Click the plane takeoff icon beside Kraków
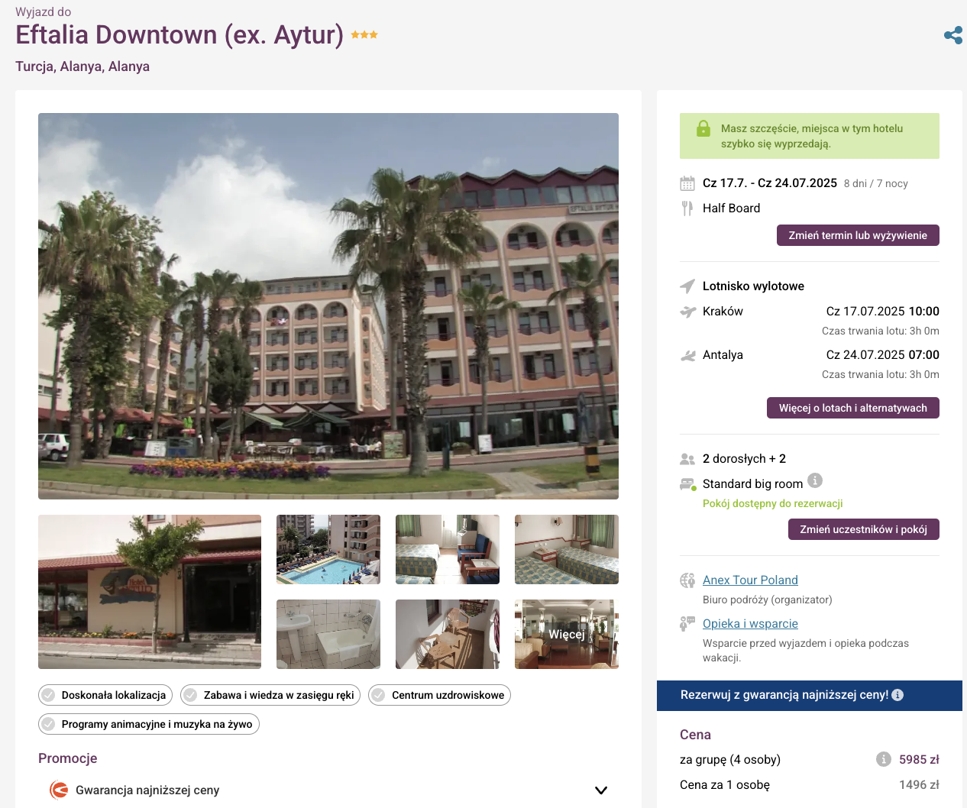The image size is (967, 808). [x=688, y=312]
